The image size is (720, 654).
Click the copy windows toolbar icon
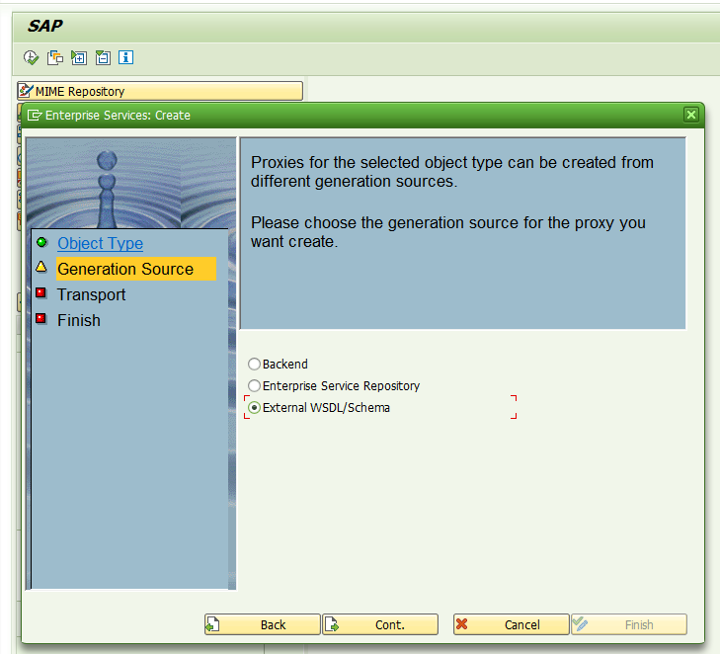[55, 58]
